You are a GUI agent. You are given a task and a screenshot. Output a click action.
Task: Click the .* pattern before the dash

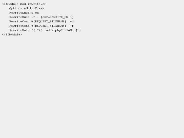click(x=33, y=17)
